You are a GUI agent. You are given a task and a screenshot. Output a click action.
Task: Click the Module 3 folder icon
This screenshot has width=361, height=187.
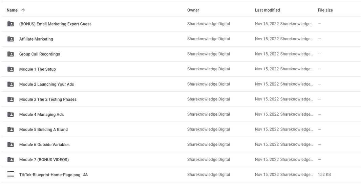pyautogui.click(x=10, y=99)
